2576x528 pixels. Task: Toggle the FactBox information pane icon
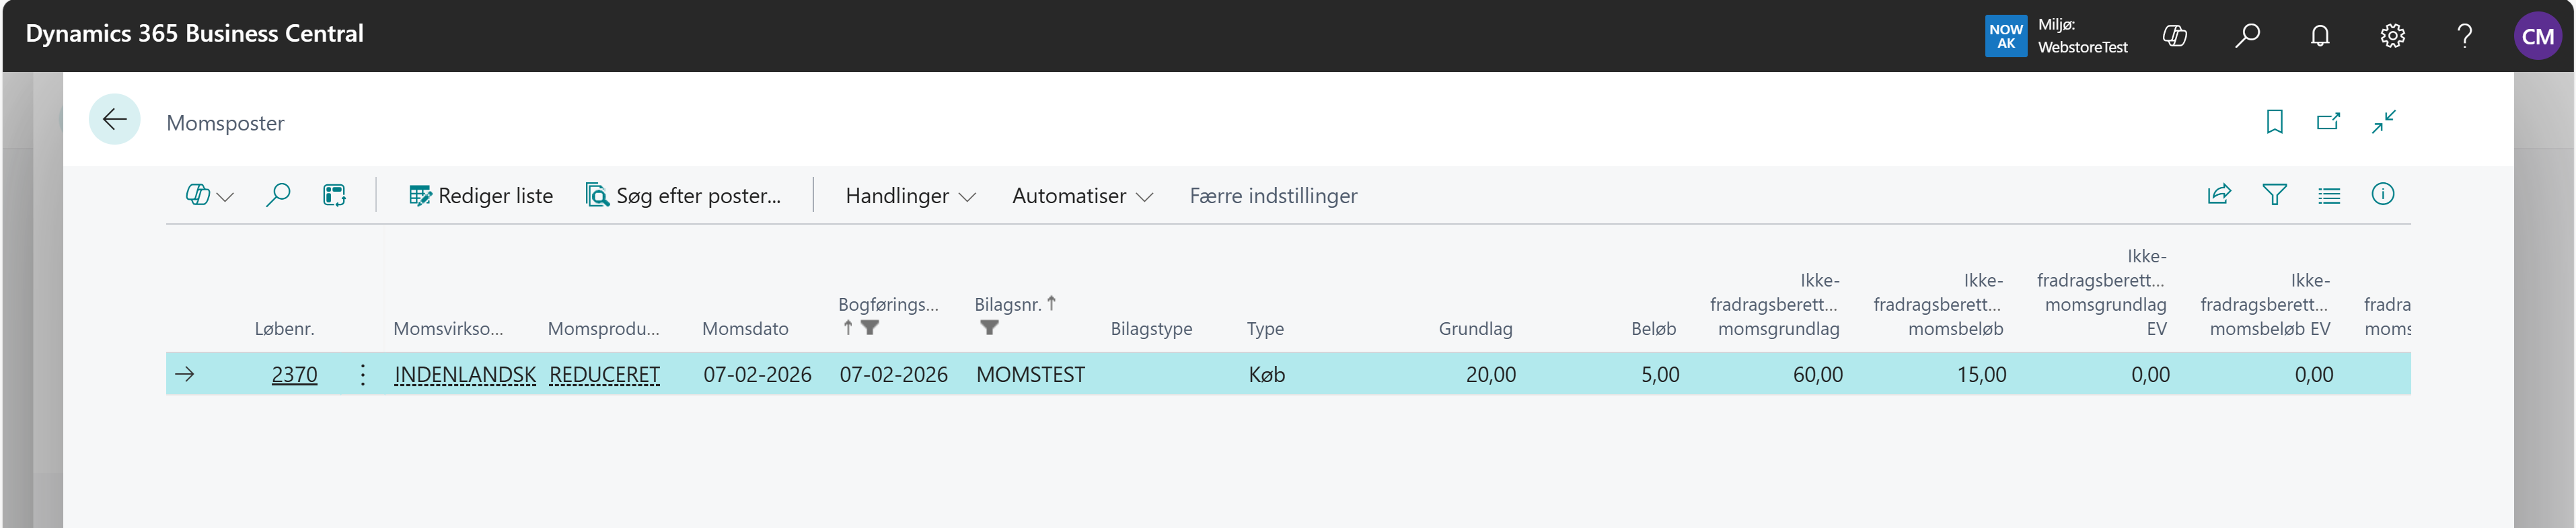pos(2382,195)
